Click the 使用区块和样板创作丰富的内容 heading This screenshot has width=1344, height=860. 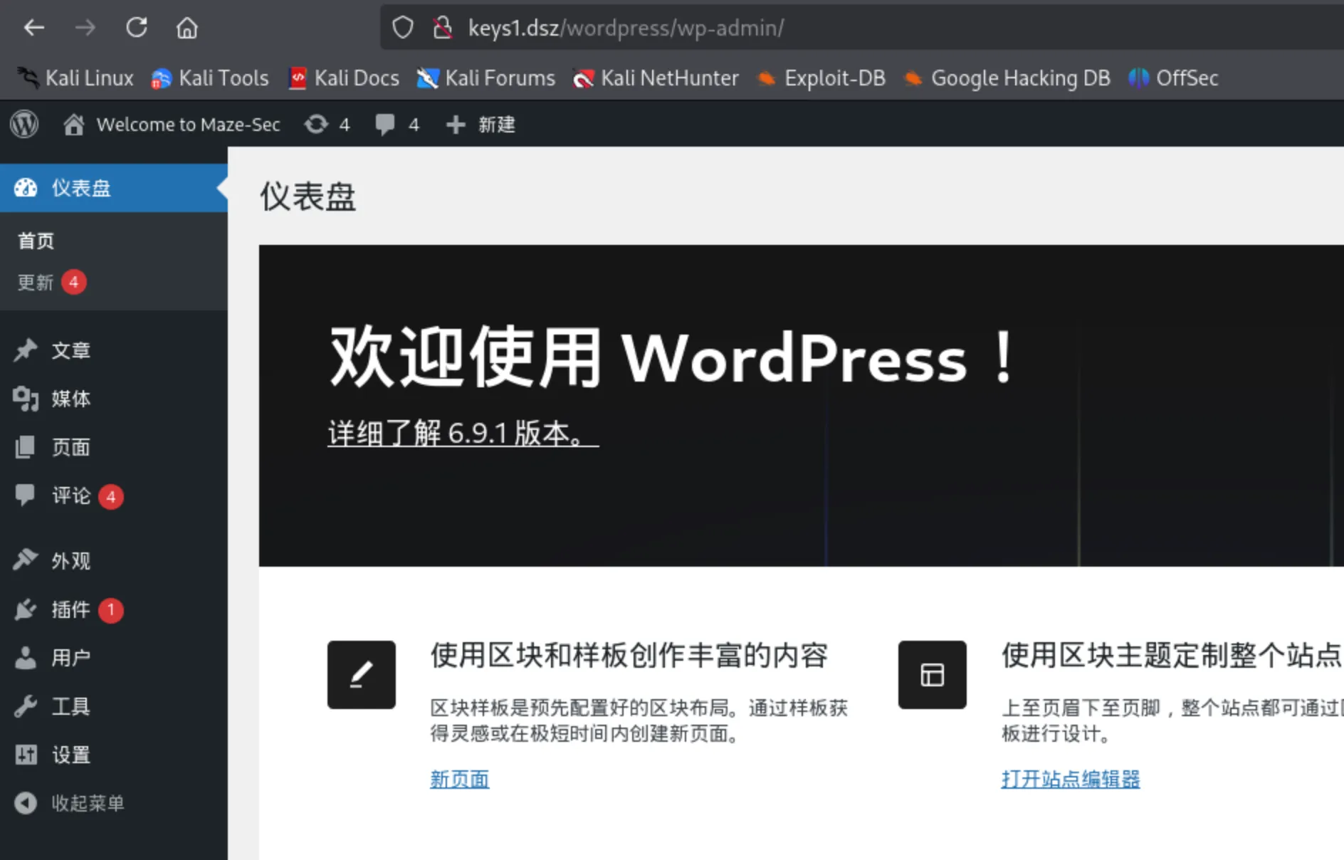(629, 655)
